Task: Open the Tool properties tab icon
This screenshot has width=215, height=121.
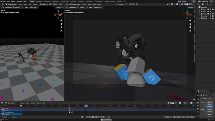Action: 198,95
